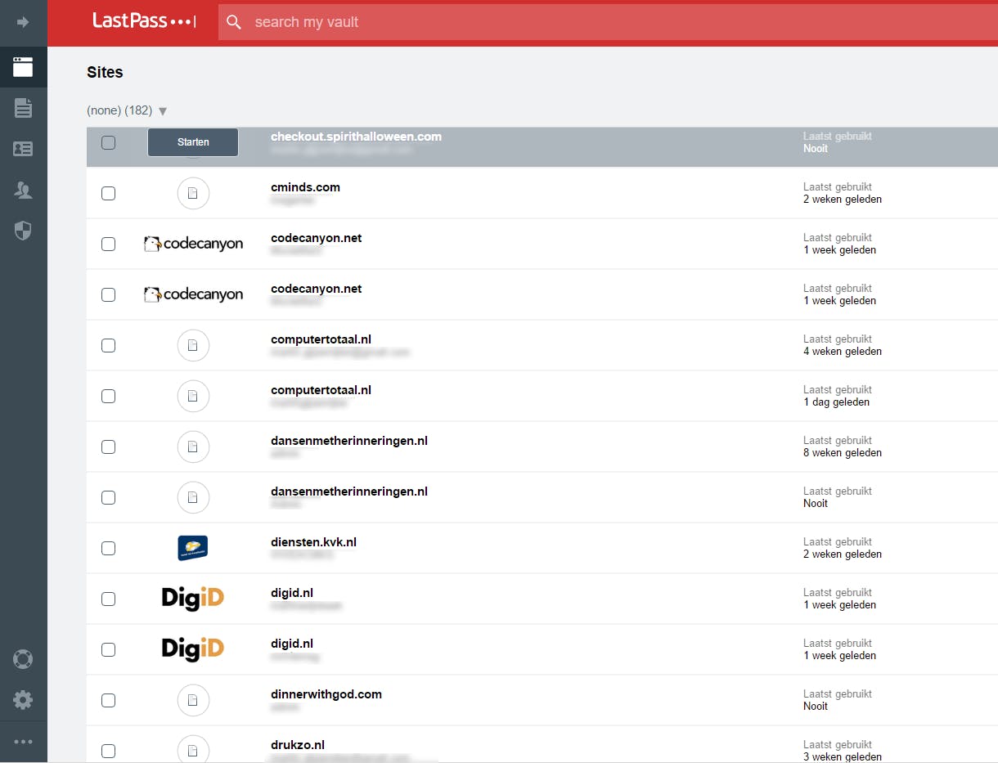The width and height of the screenshot is (998, 763).
Task: Click the drukzo.nl placeholder icon
Action: point(193,749)
